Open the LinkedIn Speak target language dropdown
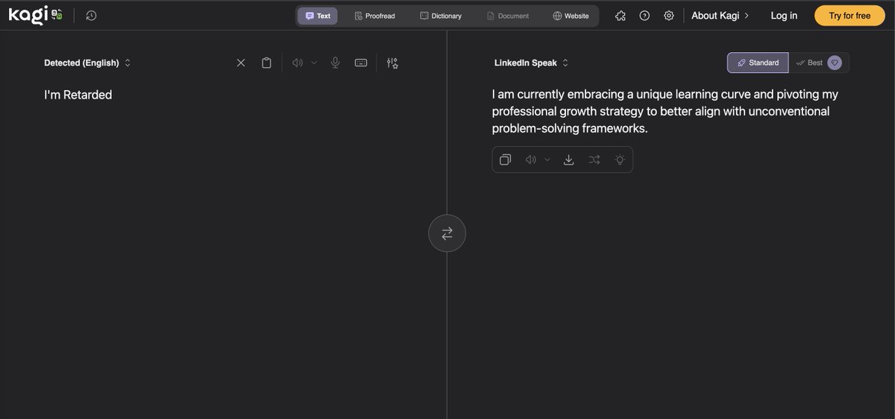This screenshot has height=419, width=895. [x=531, y=63]
